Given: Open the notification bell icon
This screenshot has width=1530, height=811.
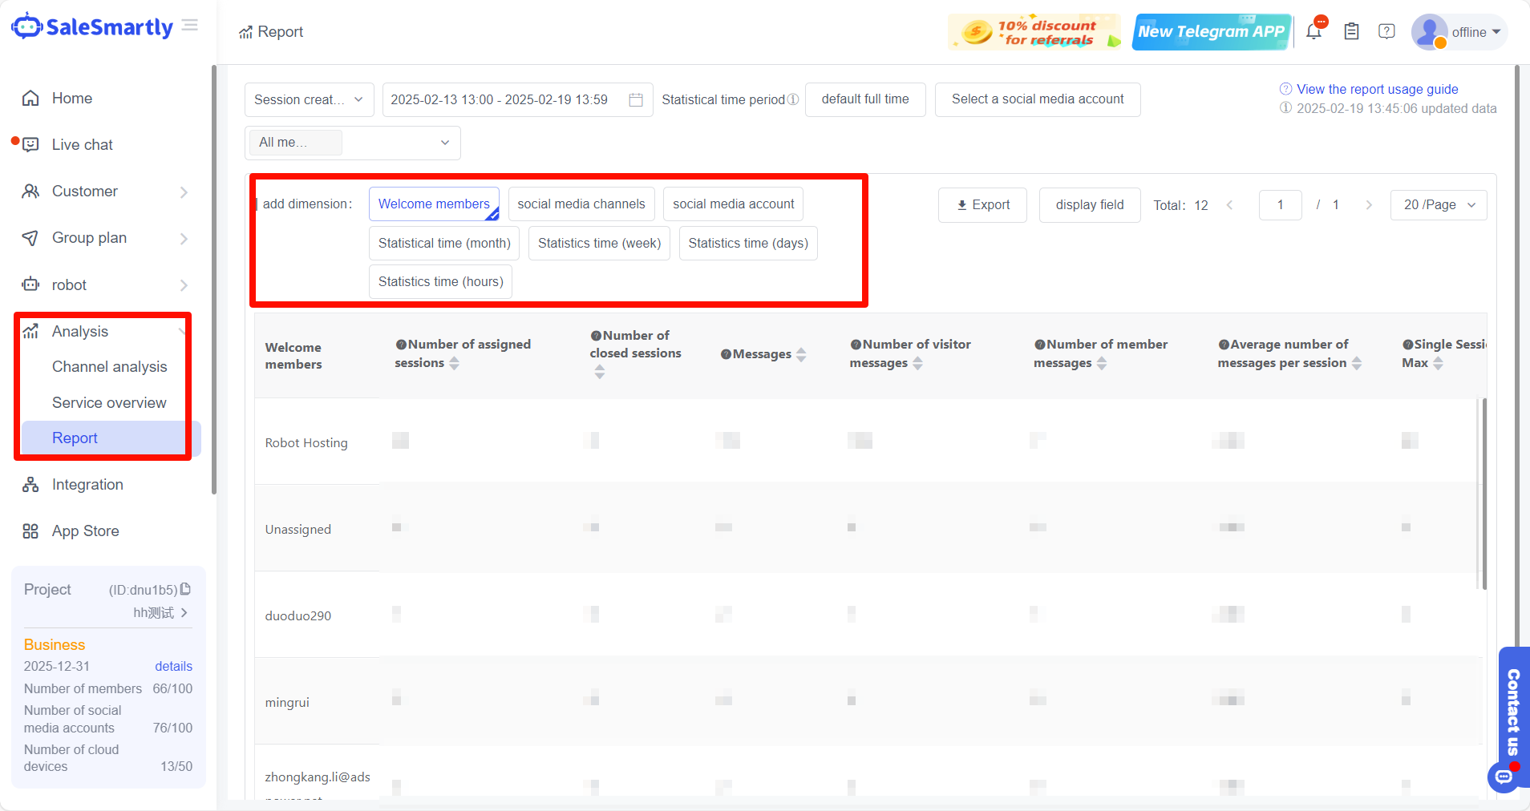Looking at the screenshot, I should click(1313, 32).
